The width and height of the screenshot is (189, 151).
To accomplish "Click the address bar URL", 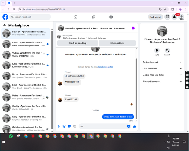I will (x=44, y=9).
